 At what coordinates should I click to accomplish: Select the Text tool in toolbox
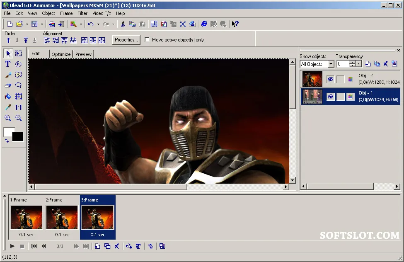(x=8, y=64)
